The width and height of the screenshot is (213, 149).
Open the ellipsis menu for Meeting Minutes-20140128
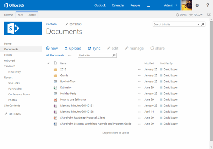[x=140, y=112]
